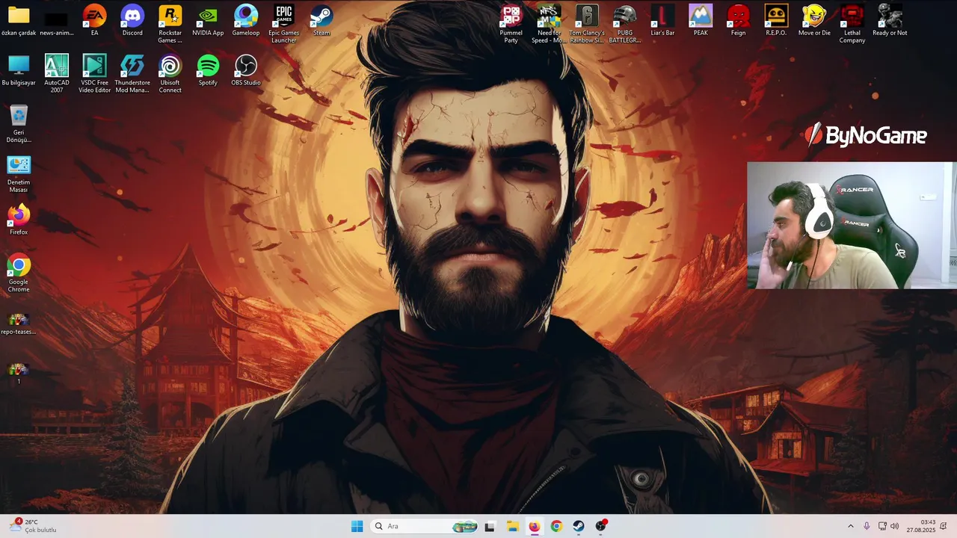Viewport: 957px width, 538px height.
Task: Open Chrome from the taskbar
Action: (x=556, y=526)
